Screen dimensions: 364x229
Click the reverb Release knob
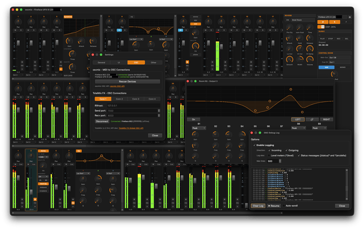coord(310,38)
